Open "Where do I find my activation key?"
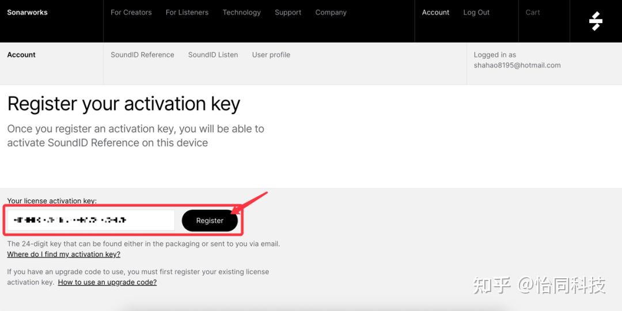Viewport: 622px width, 311px height. click(63, 254)
